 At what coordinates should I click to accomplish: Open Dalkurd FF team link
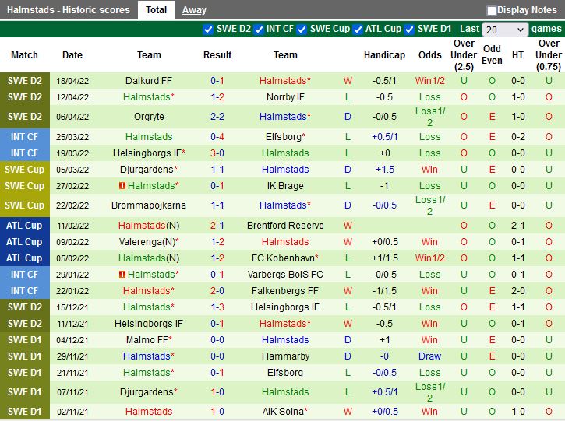click(x=149, y=81)
